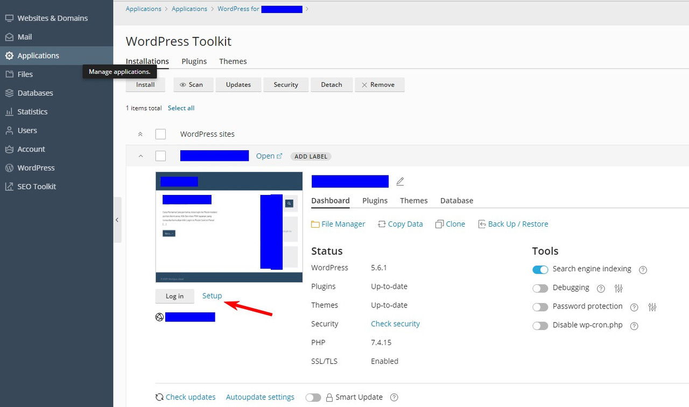Click the Databases stack icon
The image size is (689, 407).
[9, 93]
